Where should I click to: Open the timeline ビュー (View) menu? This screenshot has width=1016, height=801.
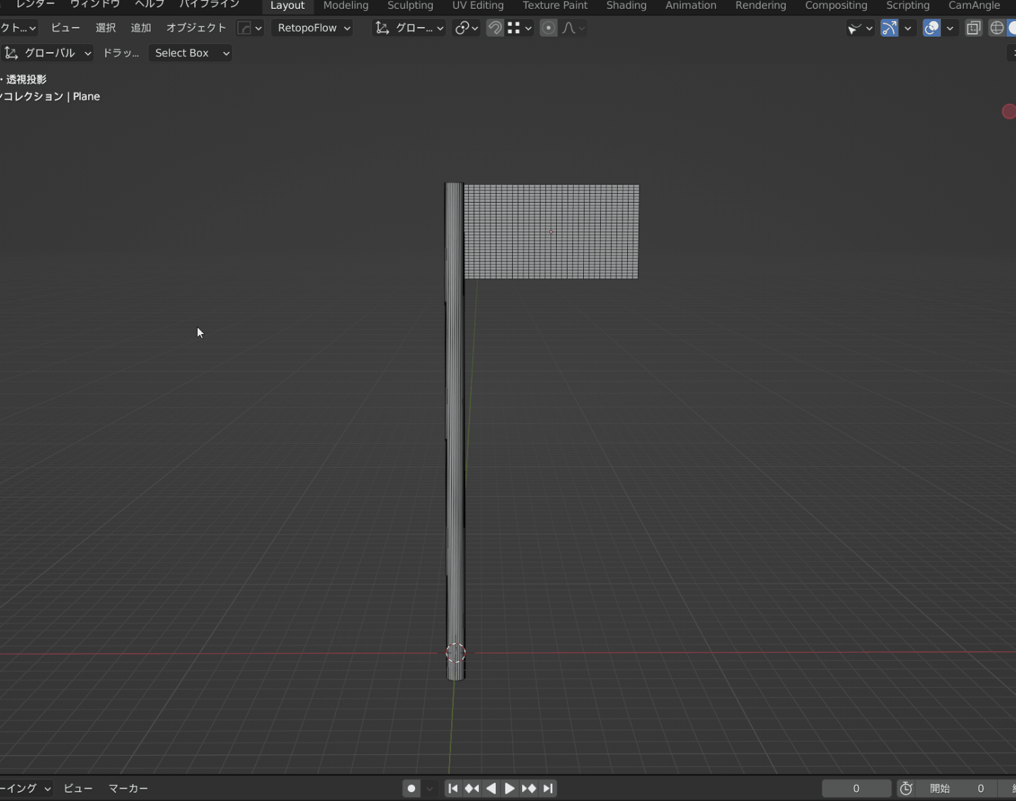click(x=78, y=788)
